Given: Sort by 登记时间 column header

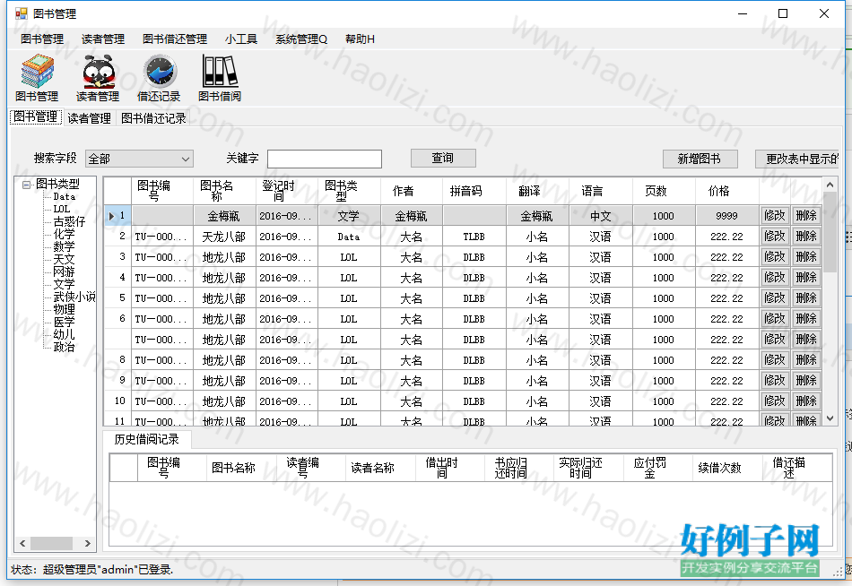Looking at the screenshot, I should click(286, 191).
